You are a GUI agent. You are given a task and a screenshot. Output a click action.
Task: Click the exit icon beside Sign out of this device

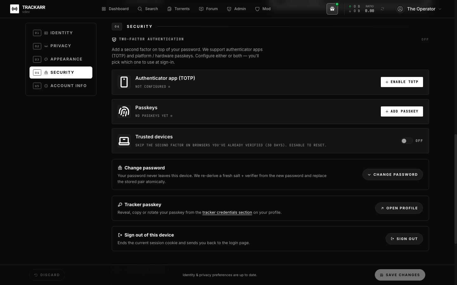120,235
